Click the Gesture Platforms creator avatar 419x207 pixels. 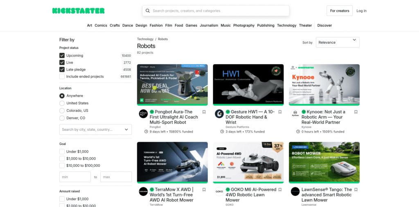coord(219,114)
